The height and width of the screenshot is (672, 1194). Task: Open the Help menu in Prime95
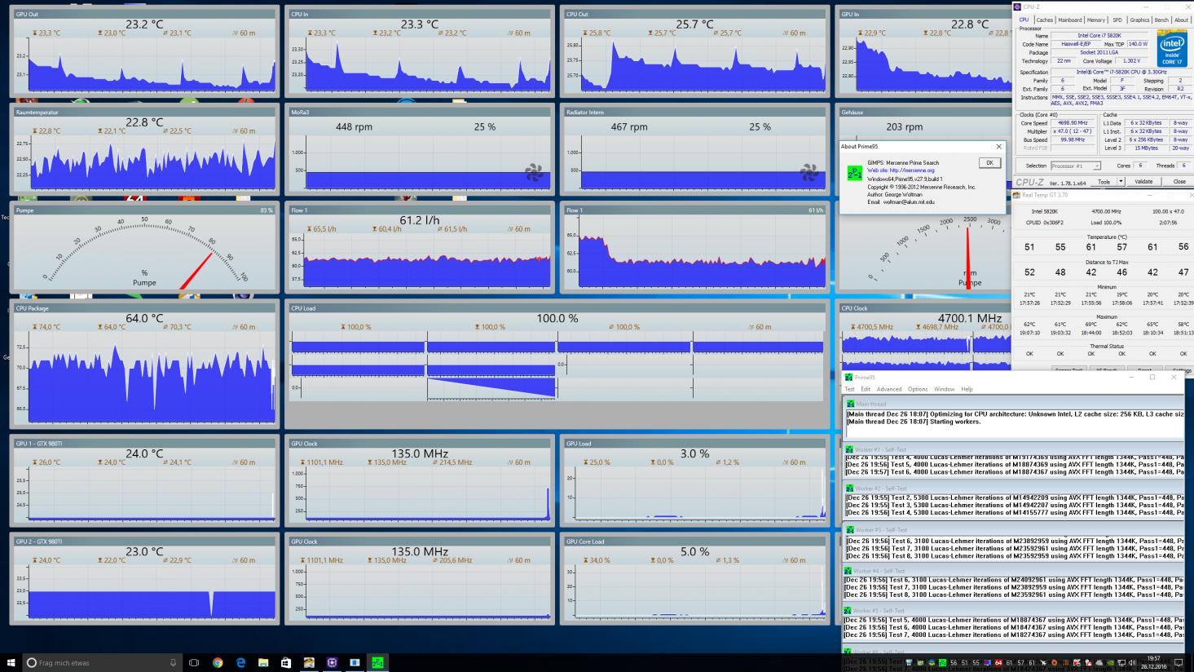967,389
